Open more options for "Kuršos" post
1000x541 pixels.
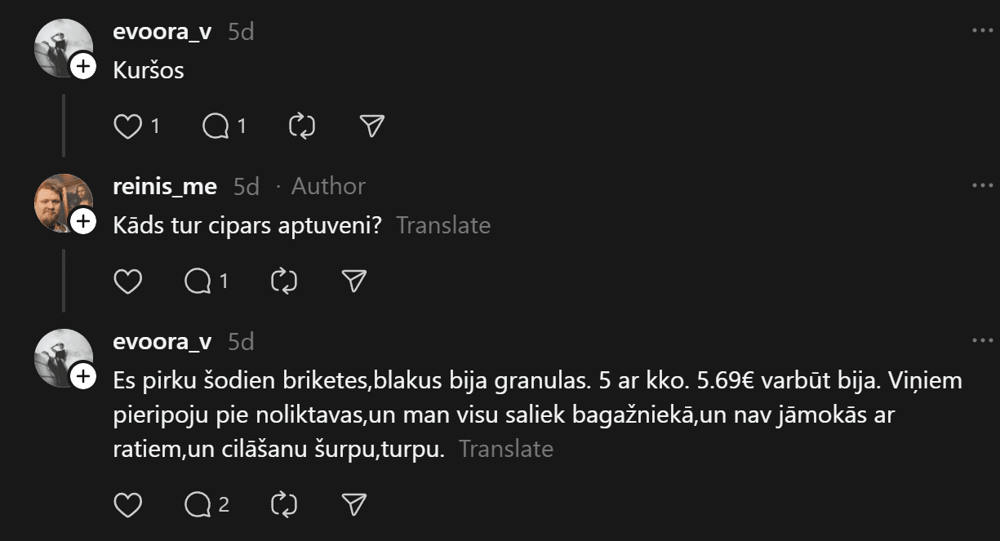981,31
